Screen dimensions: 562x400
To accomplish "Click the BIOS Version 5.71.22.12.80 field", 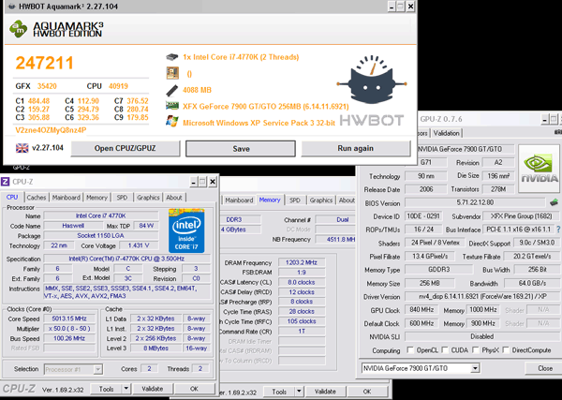I will click(475, 202).
